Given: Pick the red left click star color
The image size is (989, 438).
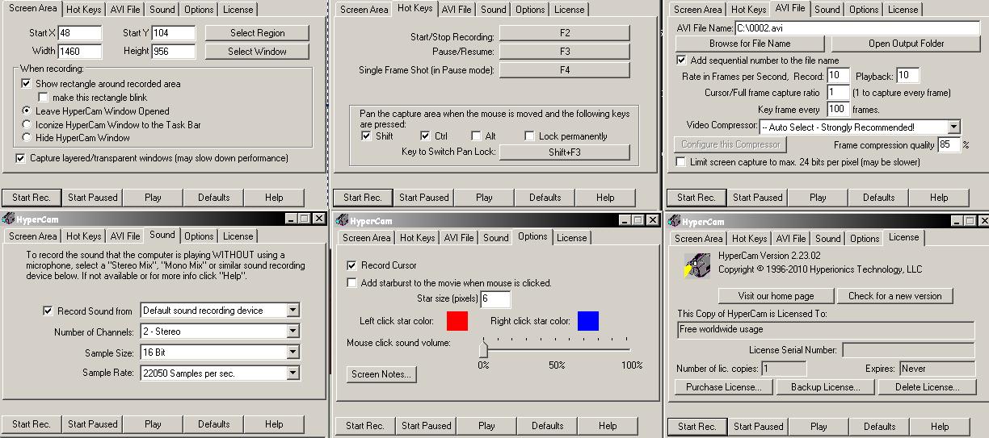Looking at the screenshot, I should (457, 321).
